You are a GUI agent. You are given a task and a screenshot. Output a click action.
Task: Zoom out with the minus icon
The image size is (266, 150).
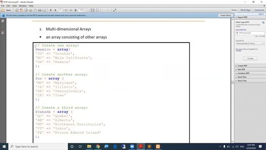click(71, 10)
